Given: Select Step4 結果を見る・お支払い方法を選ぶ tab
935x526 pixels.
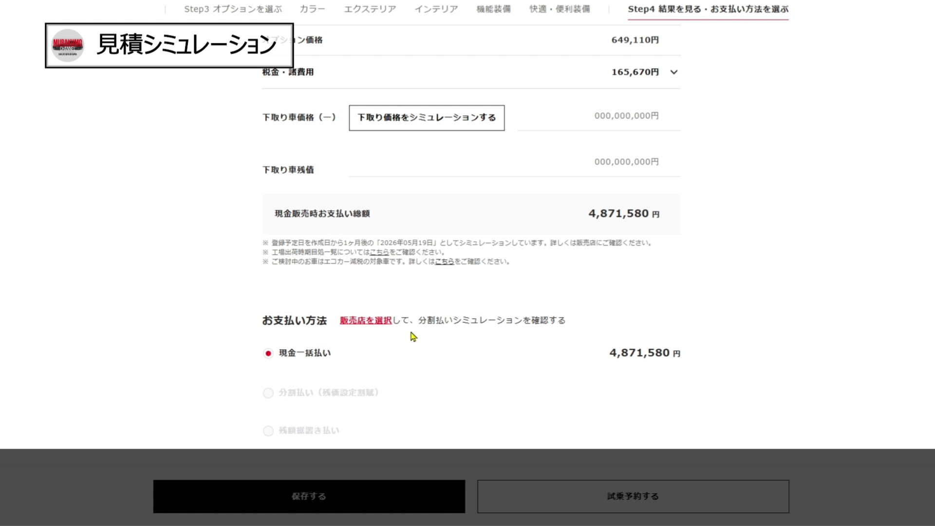Looking at the screenshot, I should [708, 9].
